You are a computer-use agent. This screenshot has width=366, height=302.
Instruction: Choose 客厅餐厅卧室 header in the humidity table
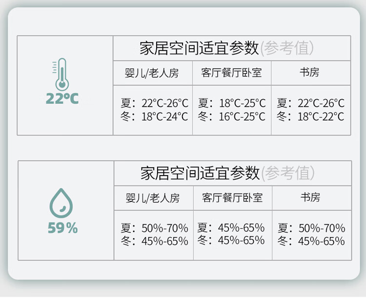pos(232,198)
